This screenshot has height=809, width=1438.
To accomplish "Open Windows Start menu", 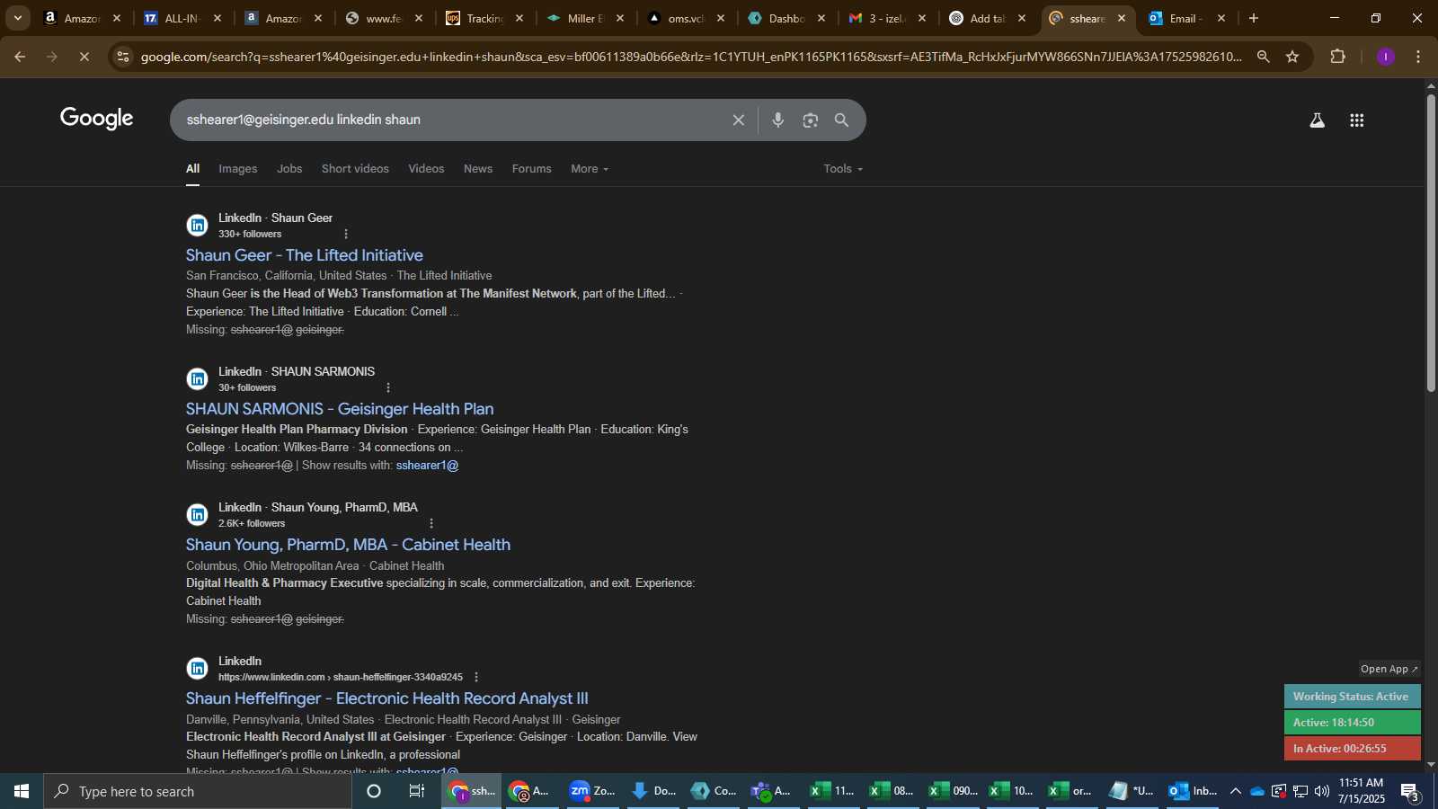I will point(22,791).
